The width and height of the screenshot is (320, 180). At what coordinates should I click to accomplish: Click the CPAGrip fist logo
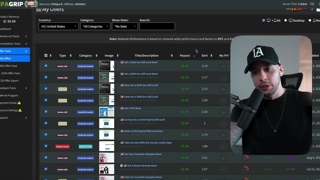31,4
